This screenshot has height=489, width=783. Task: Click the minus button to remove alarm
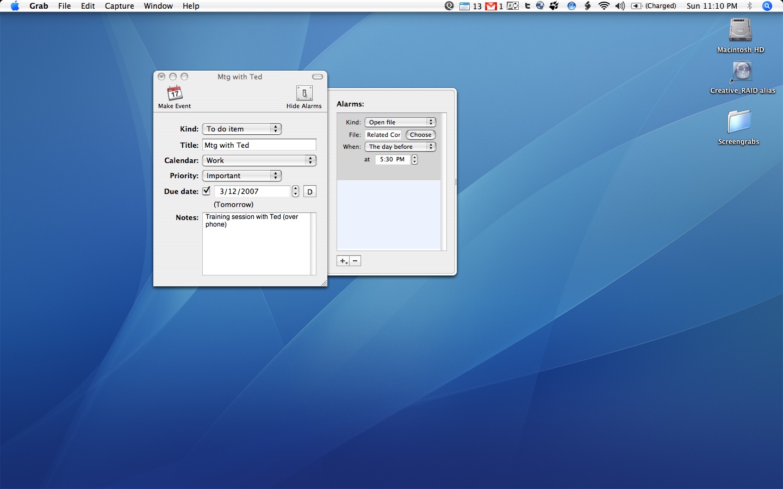tap(355, 261)
